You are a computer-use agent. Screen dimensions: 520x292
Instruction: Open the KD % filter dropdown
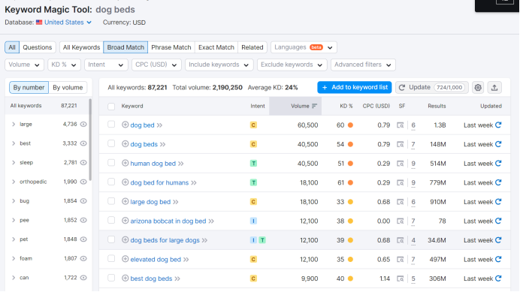(64, 65)
